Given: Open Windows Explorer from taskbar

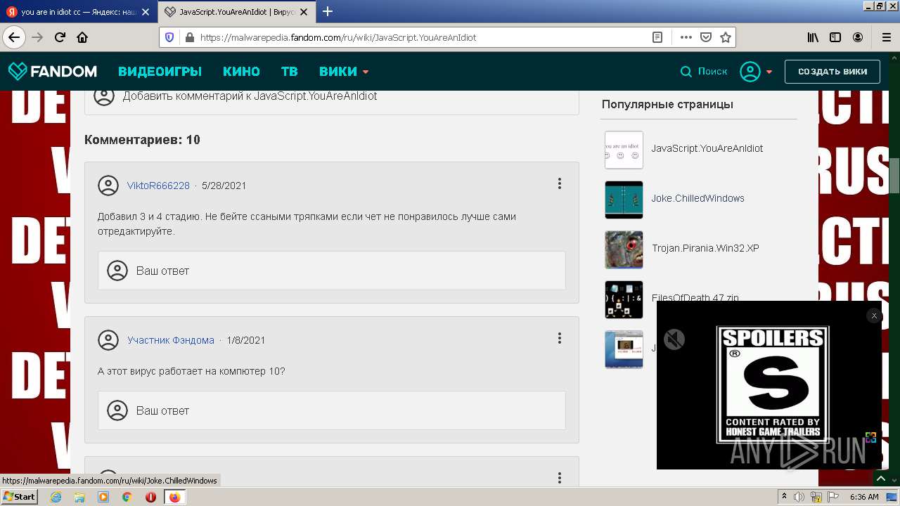Looking at the screenshot, I should (79, 497).
